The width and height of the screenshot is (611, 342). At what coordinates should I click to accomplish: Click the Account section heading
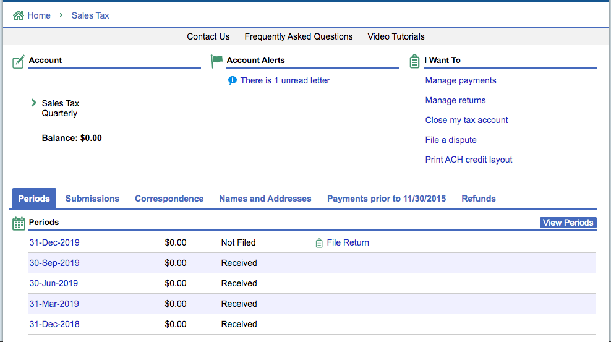45,61
